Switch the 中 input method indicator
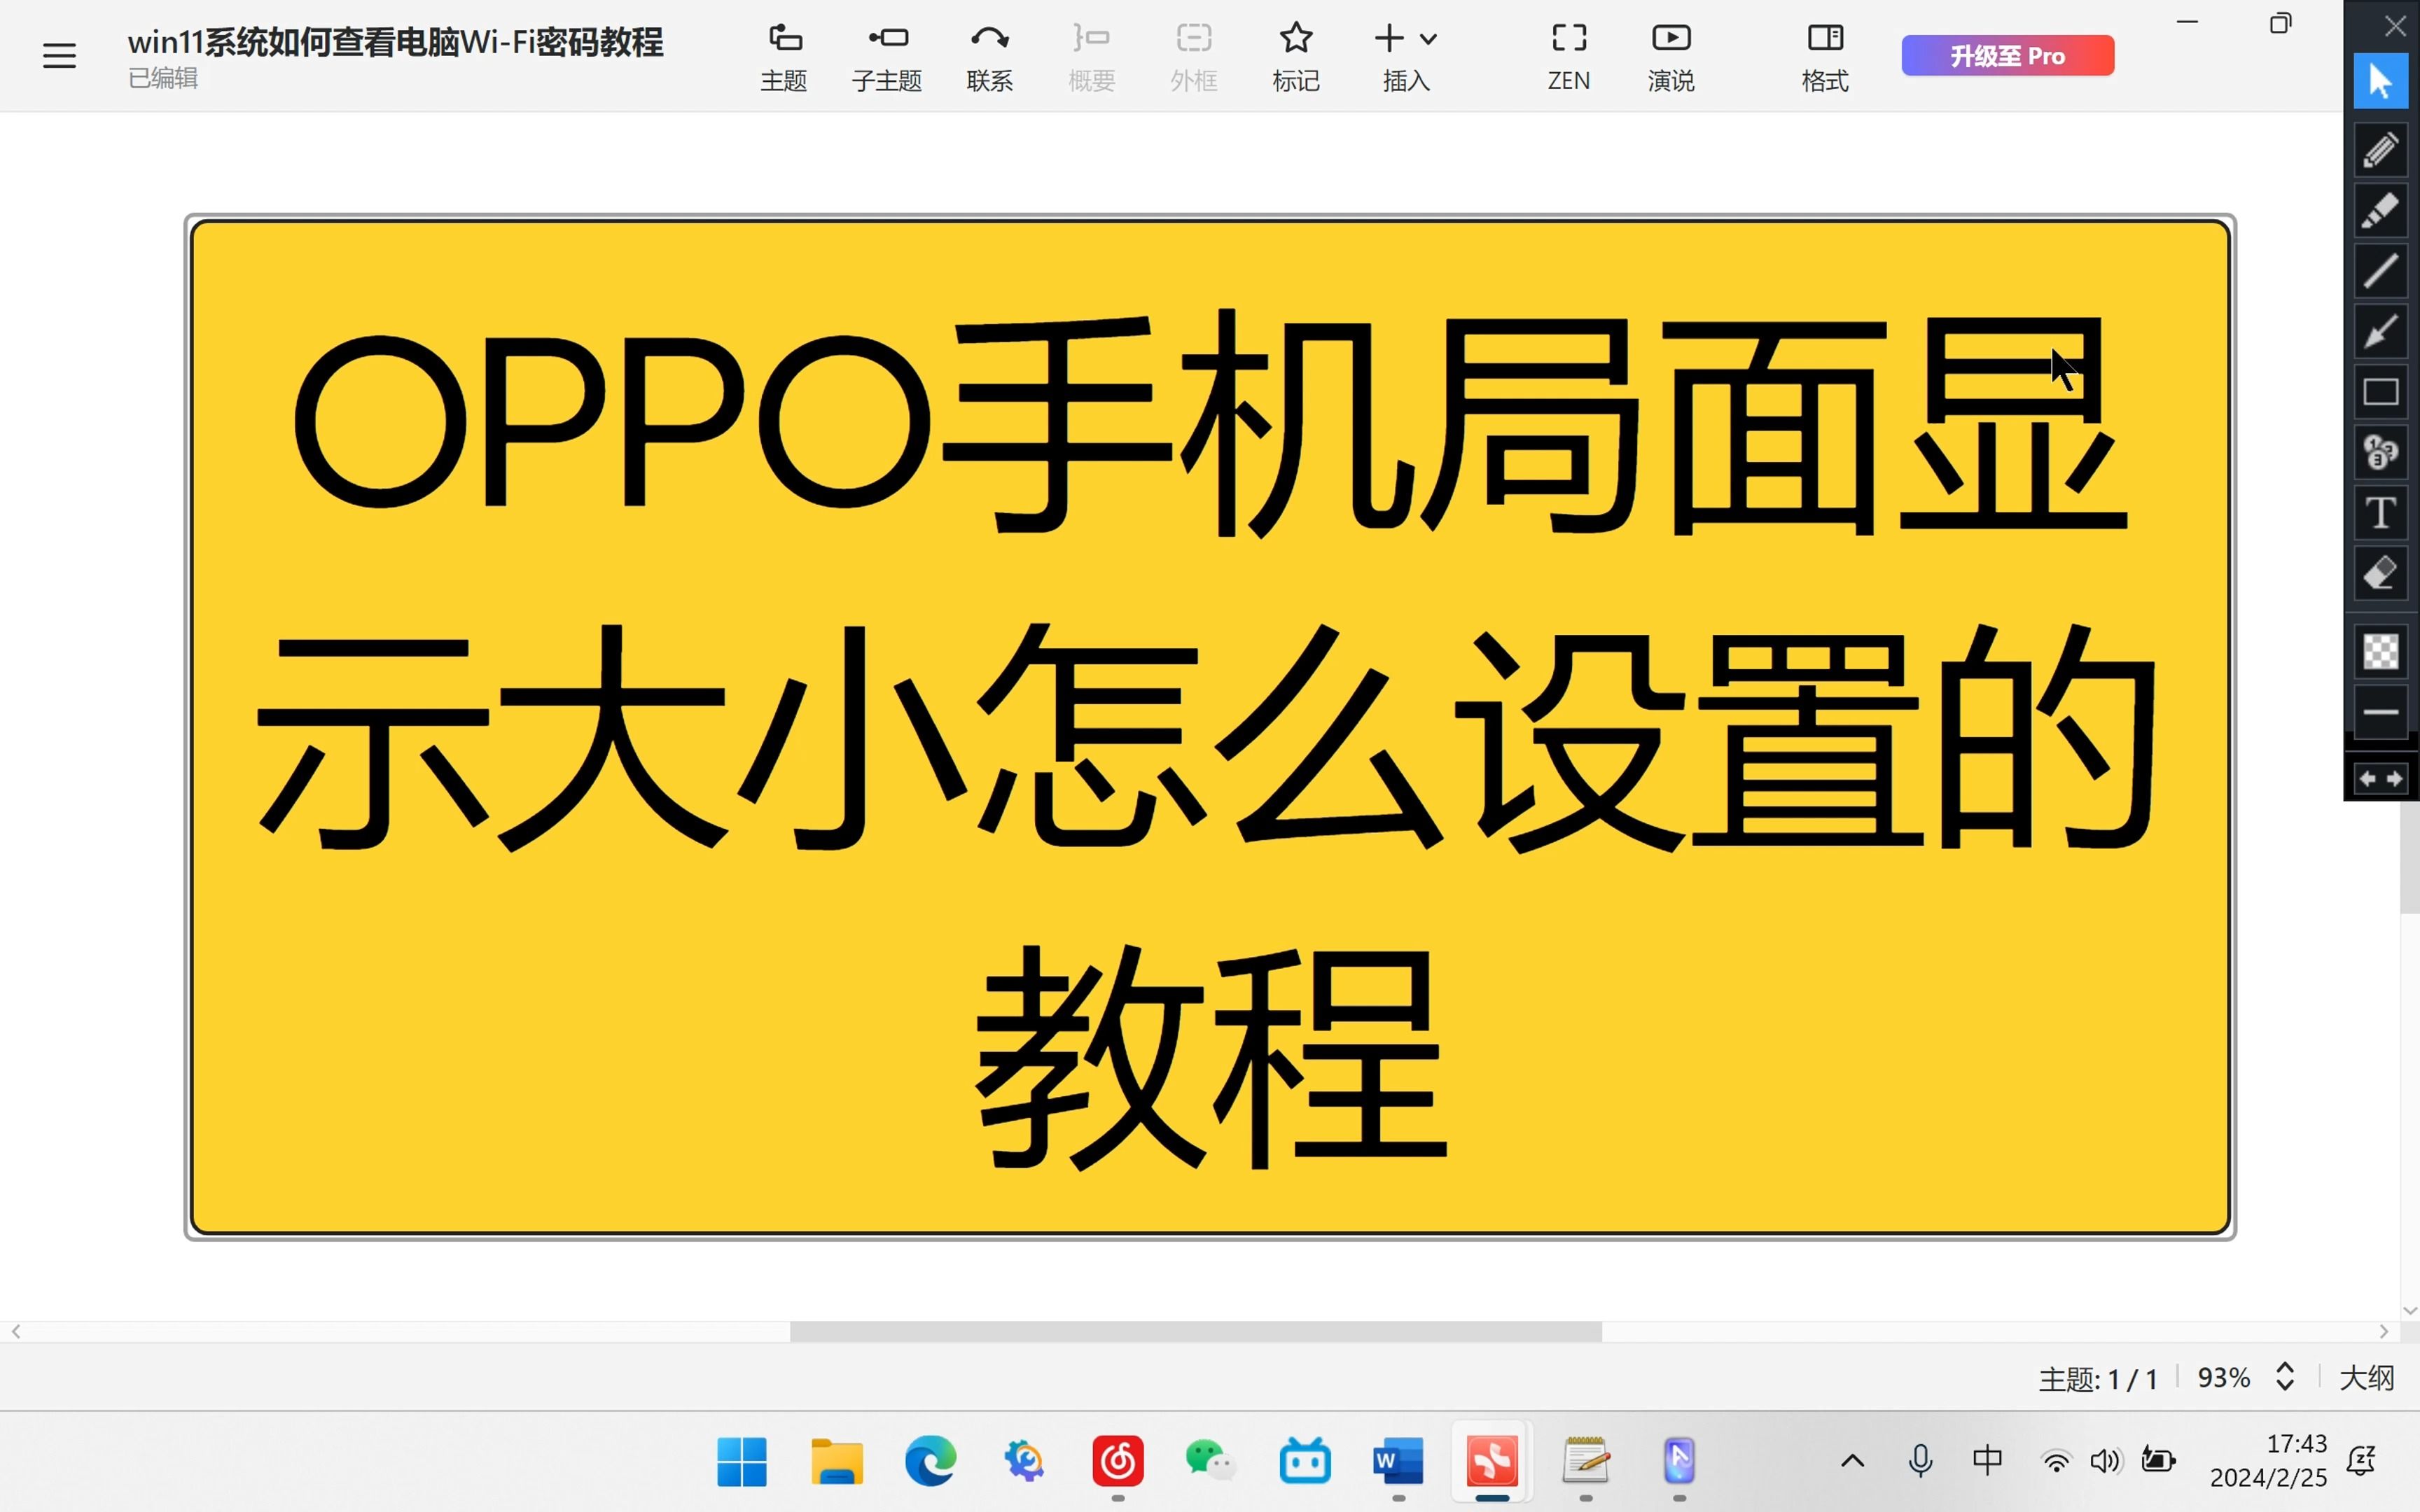 click(x=1987, y=1460)
